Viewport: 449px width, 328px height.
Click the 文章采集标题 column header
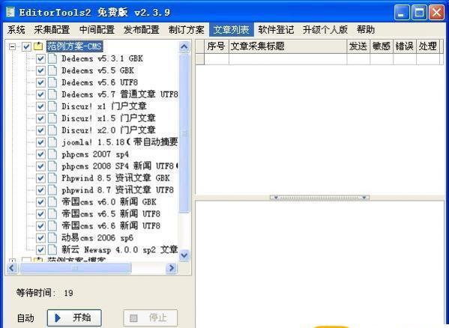288,46
